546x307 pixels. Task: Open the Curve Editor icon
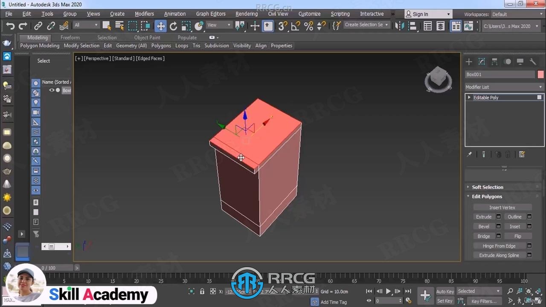[468, 26]
